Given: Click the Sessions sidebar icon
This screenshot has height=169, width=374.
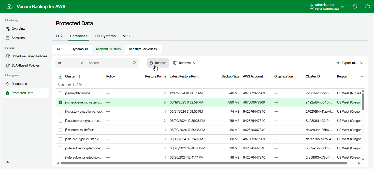Looking at the screenshot, I should tap(8, 38).
